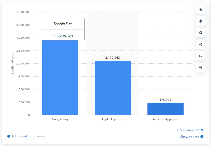Click the flag icon next to Statista 2022
The image size is (211, 146).
tap(202, 130)
